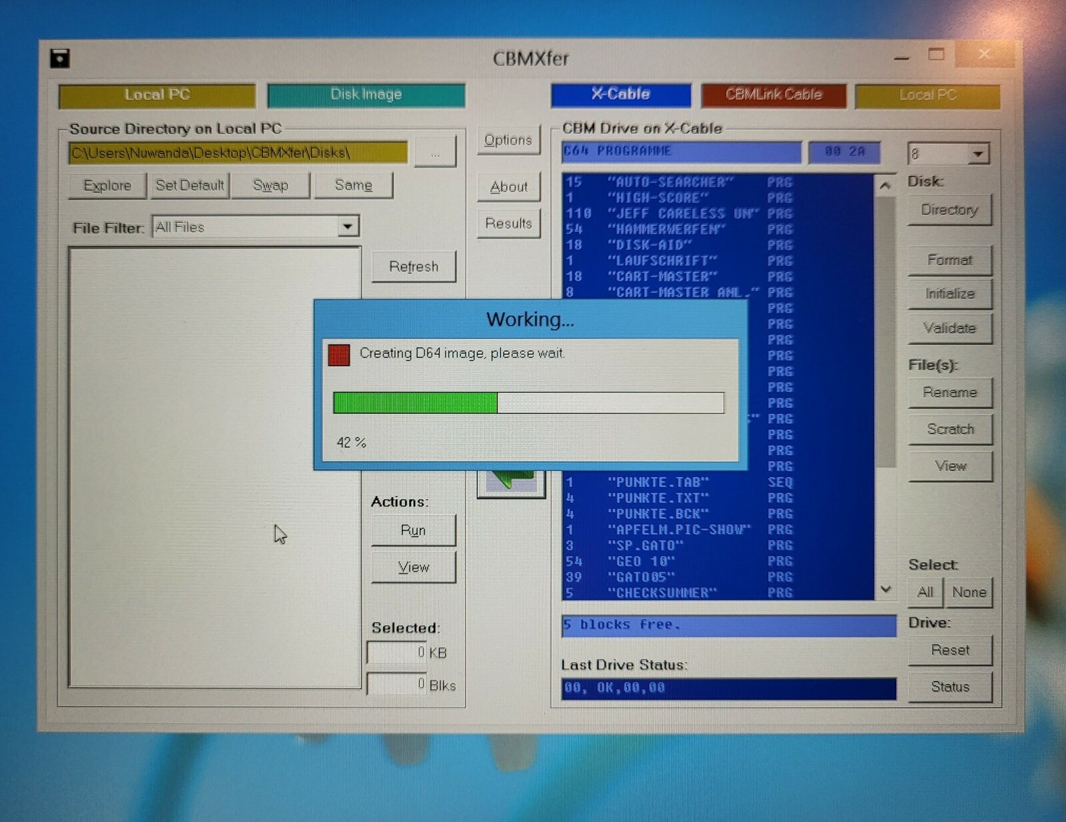This screenshot has width=1066, height=822.
Task: Click the drive Reset button
Action: point(949,650)
